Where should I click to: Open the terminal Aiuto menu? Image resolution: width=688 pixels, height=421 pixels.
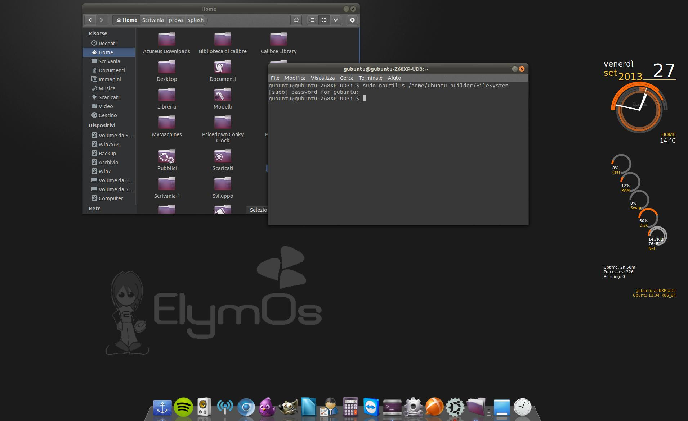(x=394, y=78)
